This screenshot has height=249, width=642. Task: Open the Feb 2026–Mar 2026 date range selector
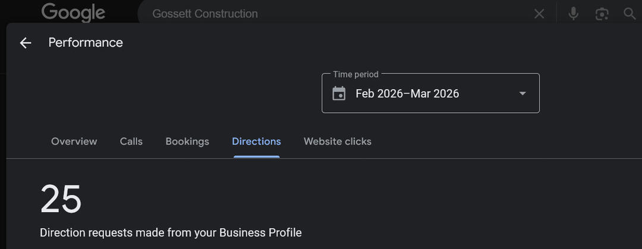pyautogui.click(x=407, y=93)
